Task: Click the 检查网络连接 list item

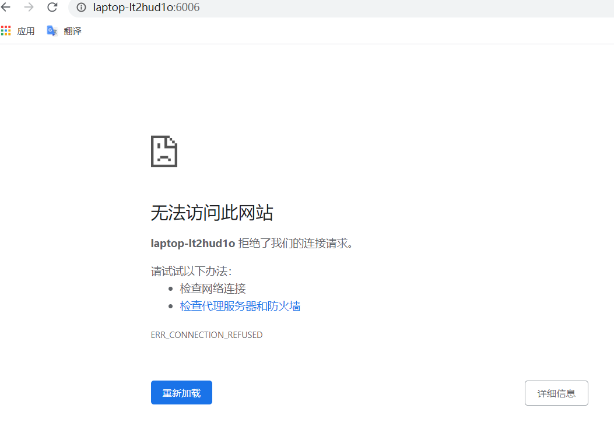Action: [213, 288]
